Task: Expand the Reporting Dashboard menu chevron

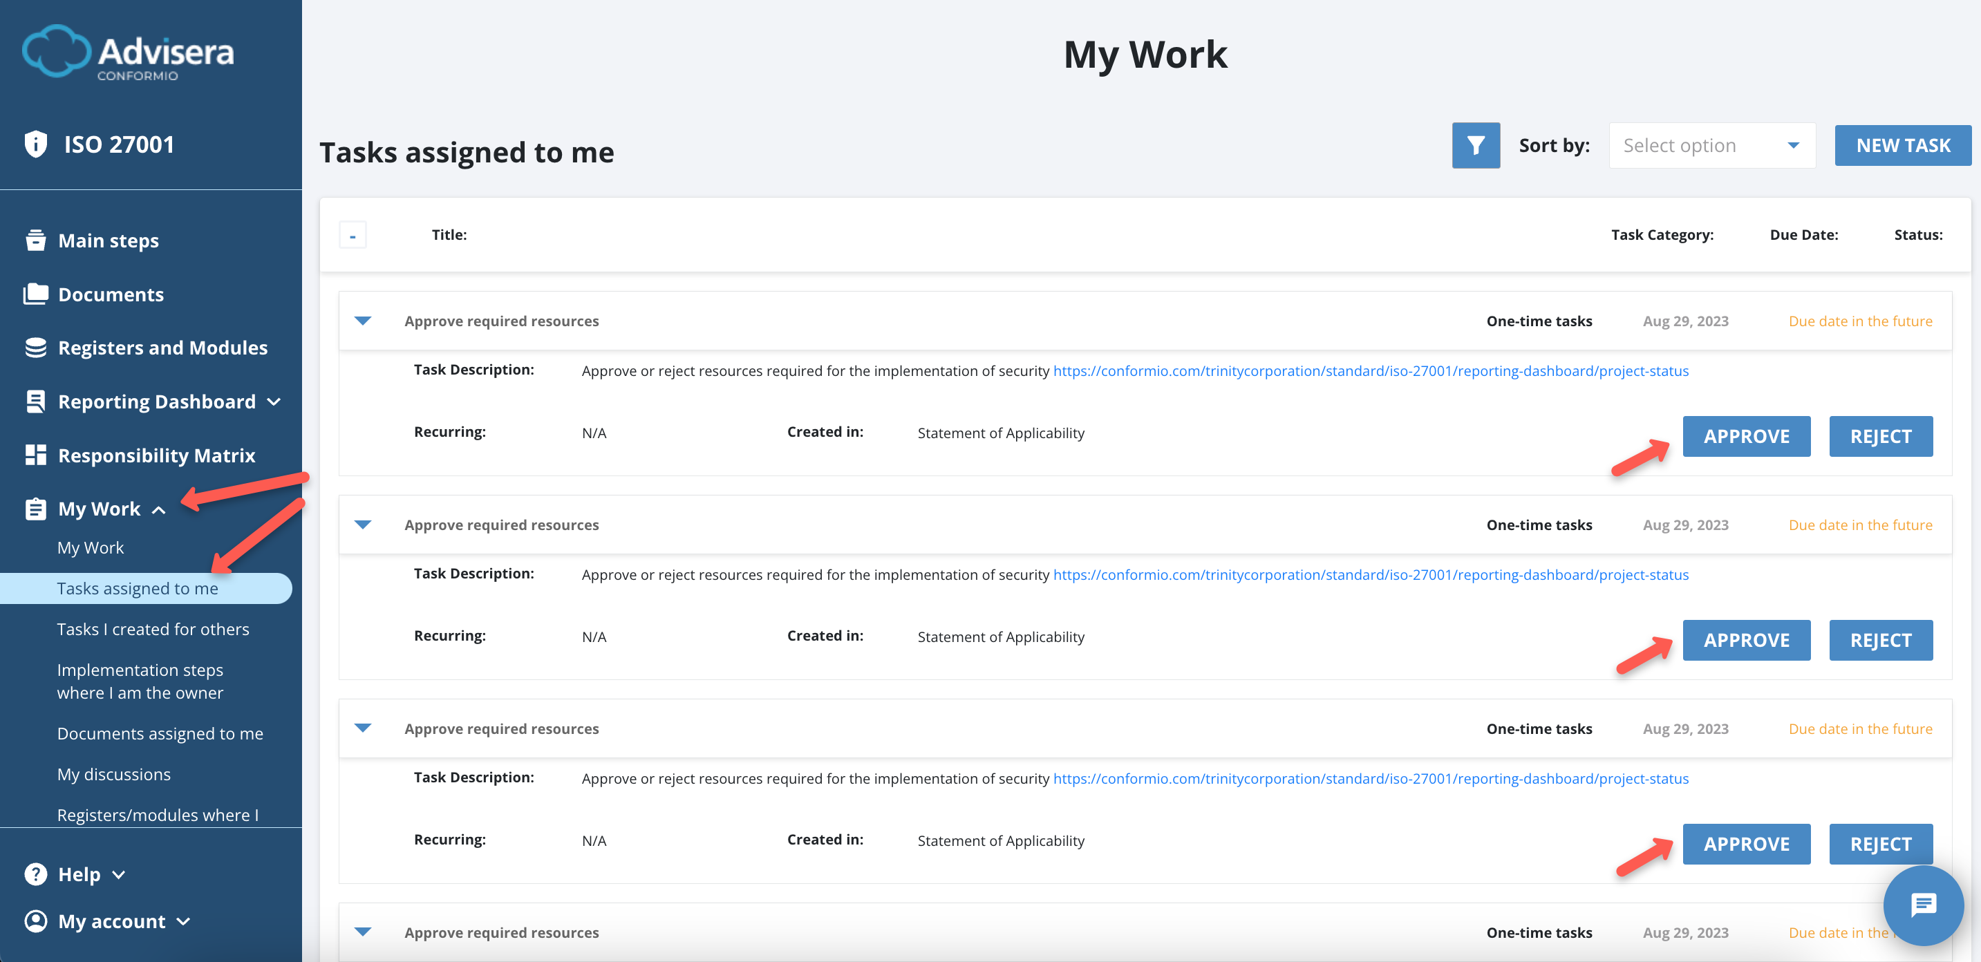Action: point(274,402)
